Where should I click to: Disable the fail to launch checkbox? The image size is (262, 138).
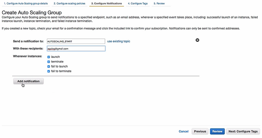click(x=49, y=66)
